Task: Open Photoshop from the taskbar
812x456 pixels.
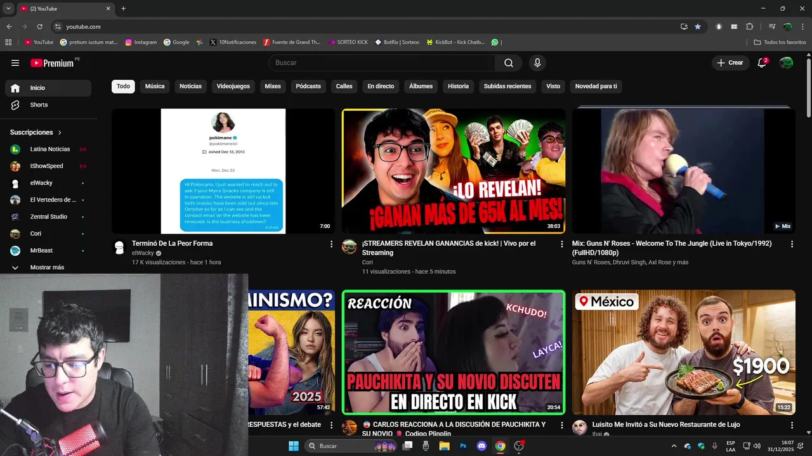Action: [463, 446]
